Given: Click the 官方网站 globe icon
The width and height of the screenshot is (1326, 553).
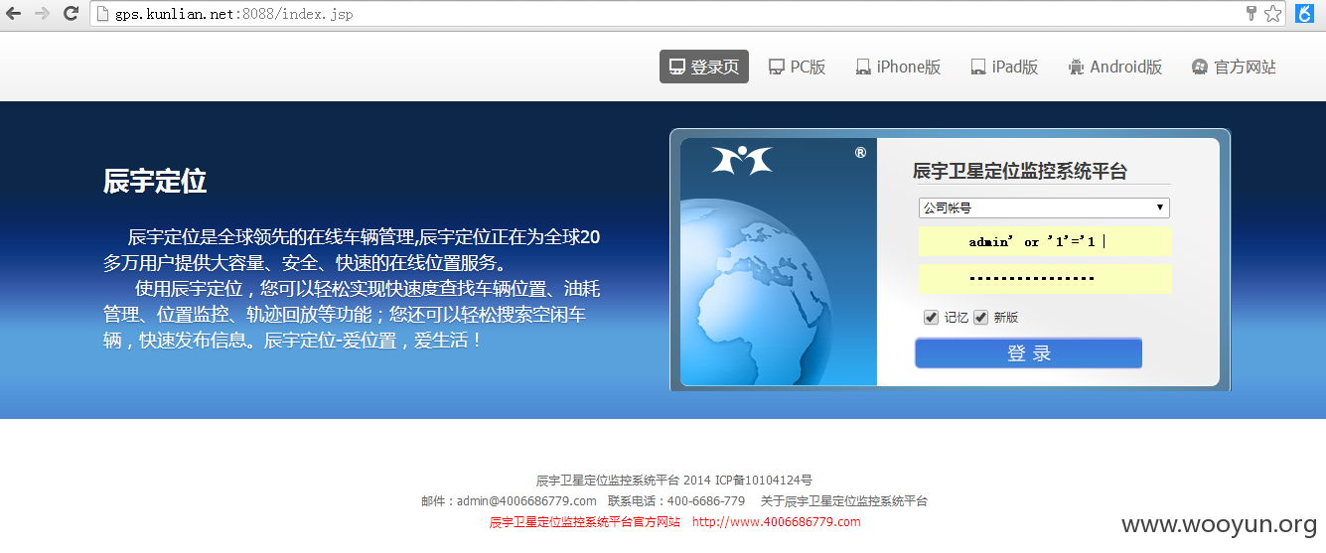Looking at the screenshot, I should click(x=1199, y=68).
